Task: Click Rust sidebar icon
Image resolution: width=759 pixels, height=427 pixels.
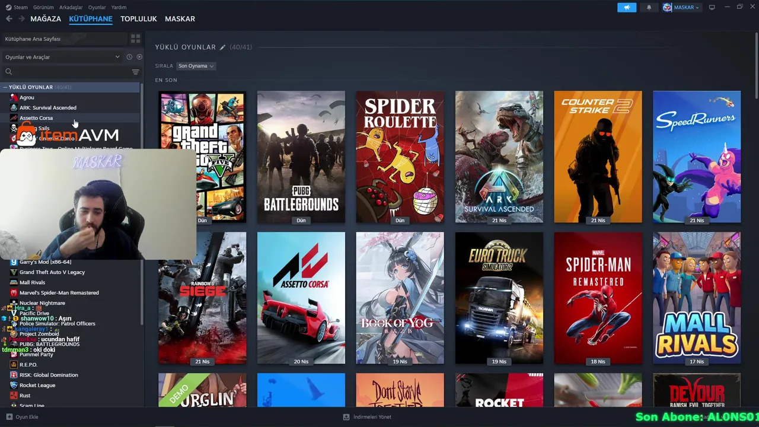Action: pos(14,396)
